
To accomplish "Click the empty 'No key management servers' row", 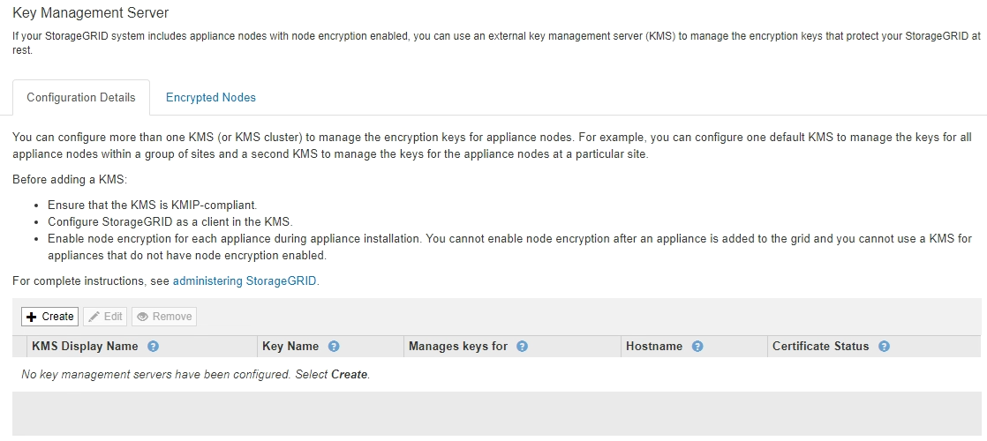I will pyautogui.click(x=196, y=375).
